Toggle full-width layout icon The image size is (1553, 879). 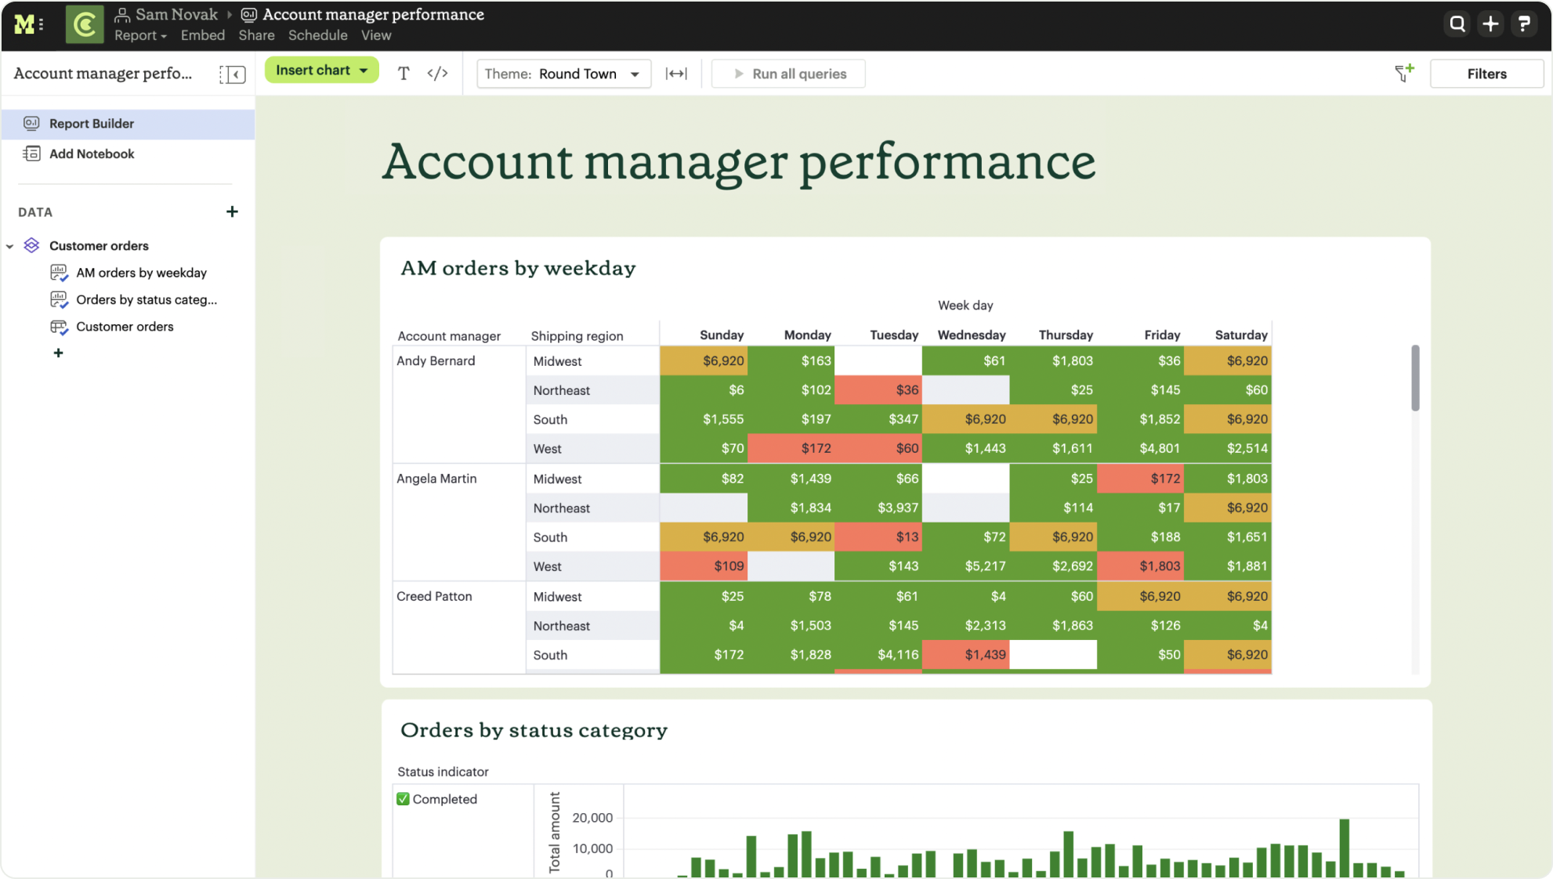676,74
